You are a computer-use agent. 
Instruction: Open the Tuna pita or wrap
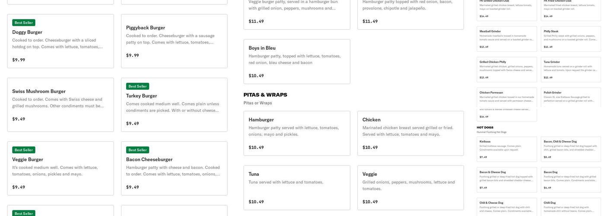297,188
